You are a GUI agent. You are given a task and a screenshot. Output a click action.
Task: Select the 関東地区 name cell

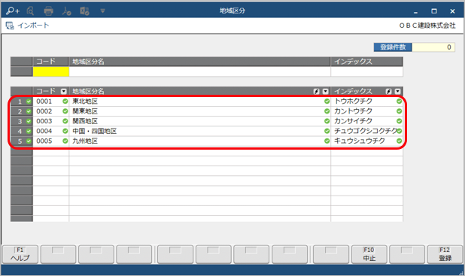click(x=199, y=111)
